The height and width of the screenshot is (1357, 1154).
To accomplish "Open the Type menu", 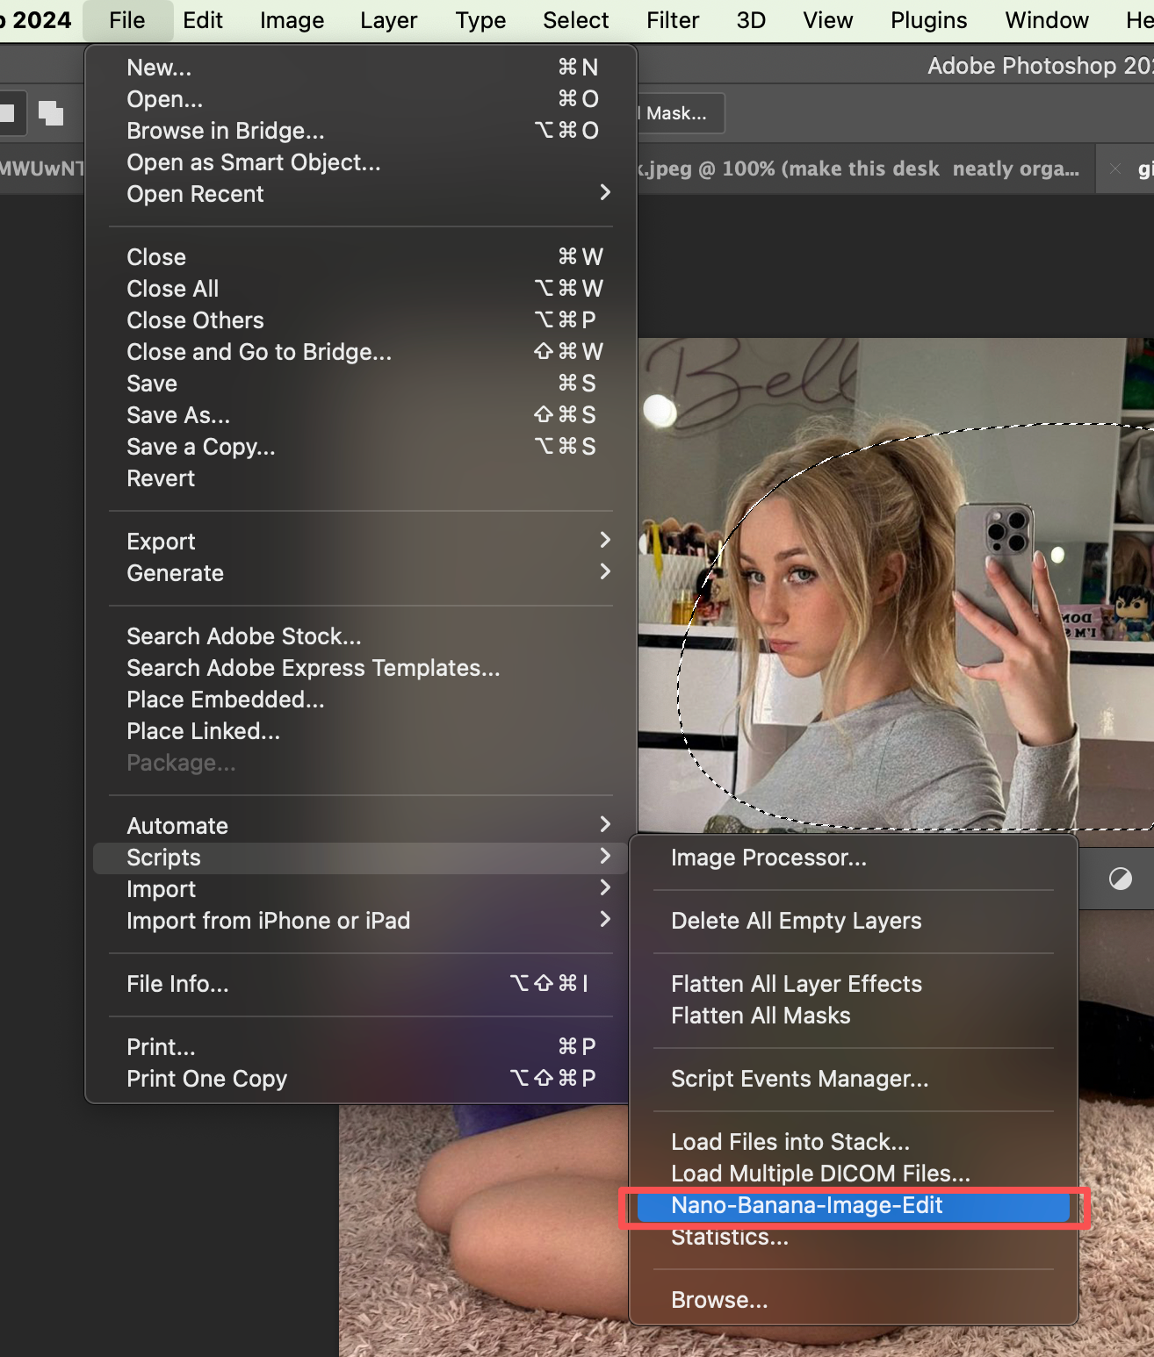I will tap(480, 20).
